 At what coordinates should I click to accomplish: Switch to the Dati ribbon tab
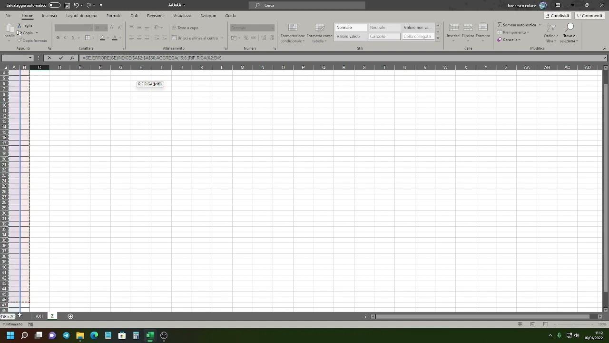tap(134, 16)
